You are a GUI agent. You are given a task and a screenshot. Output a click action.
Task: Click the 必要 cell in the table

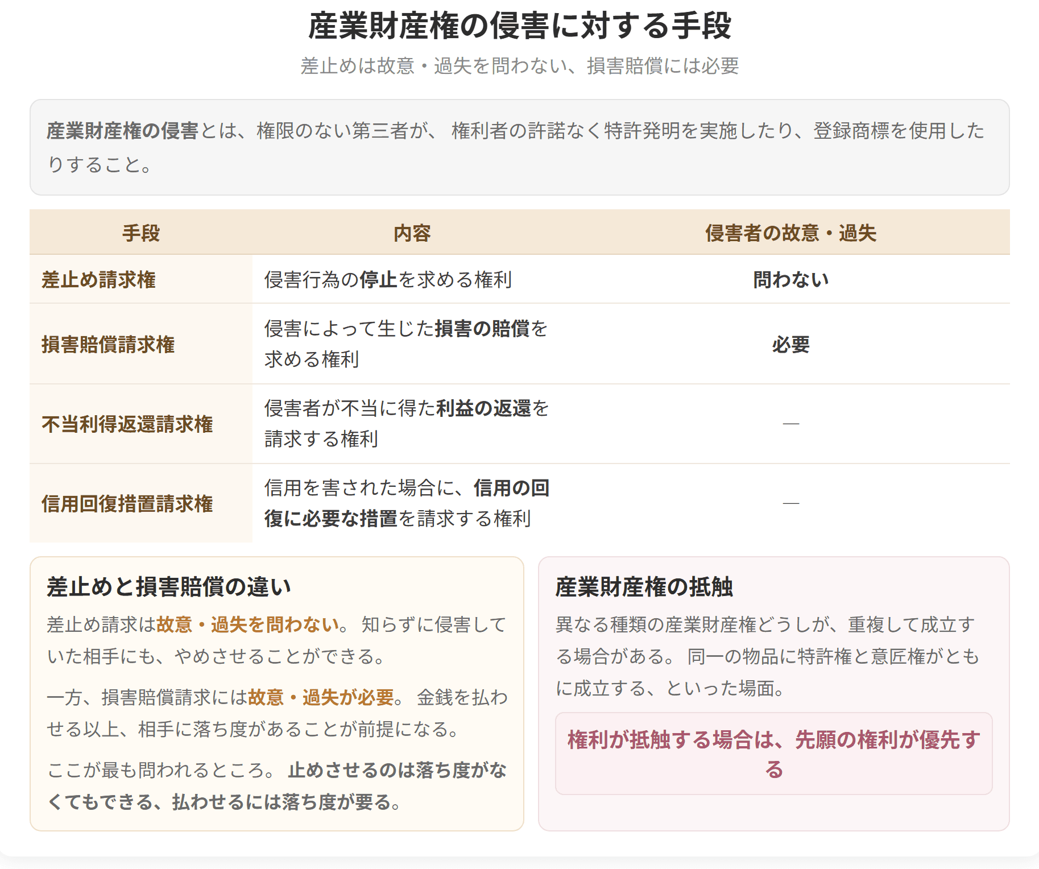790,344
